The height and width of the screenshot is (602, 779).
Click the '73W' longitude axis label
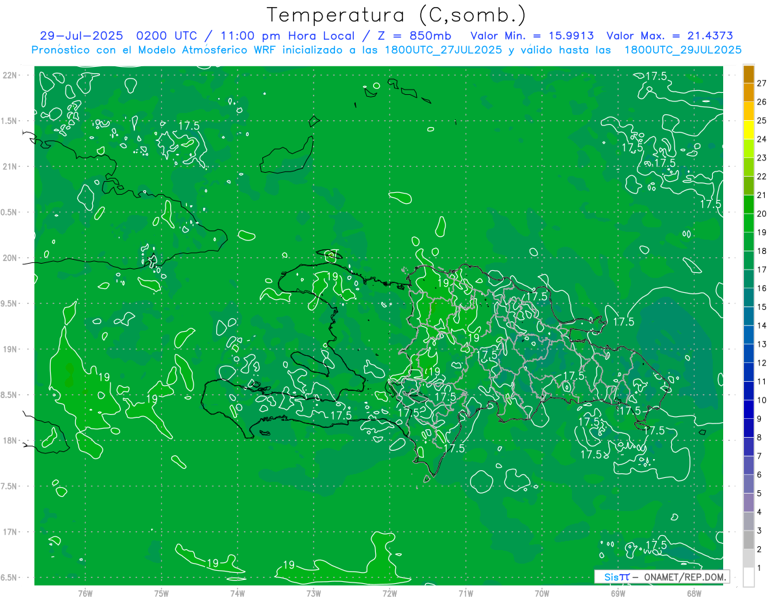pos(313,593)
